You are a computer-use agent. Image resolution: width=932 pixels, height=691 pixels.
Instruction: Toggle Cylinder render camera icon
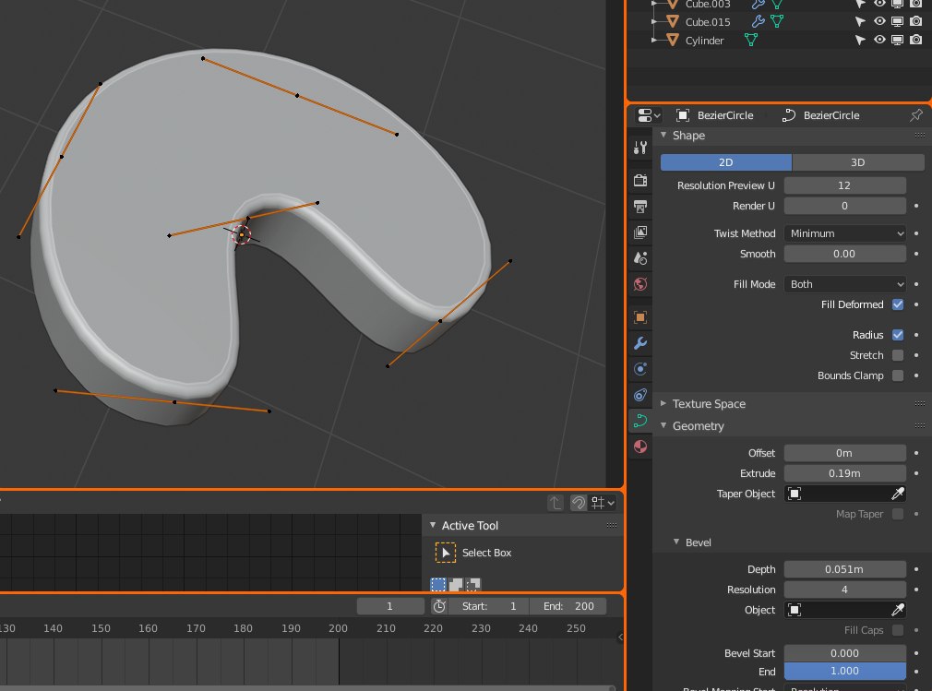pos(916,40)
